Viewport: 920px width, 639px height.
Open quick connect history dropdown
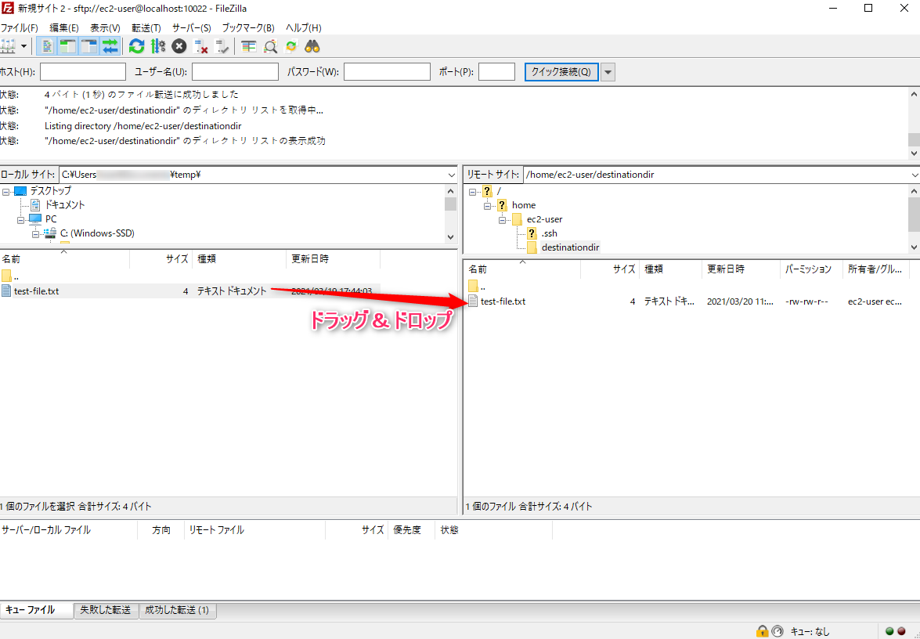pyautogui.click(x=608, y=72)
